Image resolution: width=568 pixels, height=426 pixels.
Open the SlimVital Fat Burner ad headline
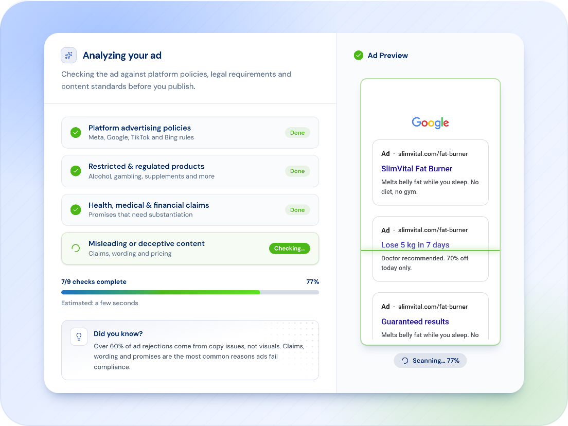pyautogui.click(x=417, y=169)
